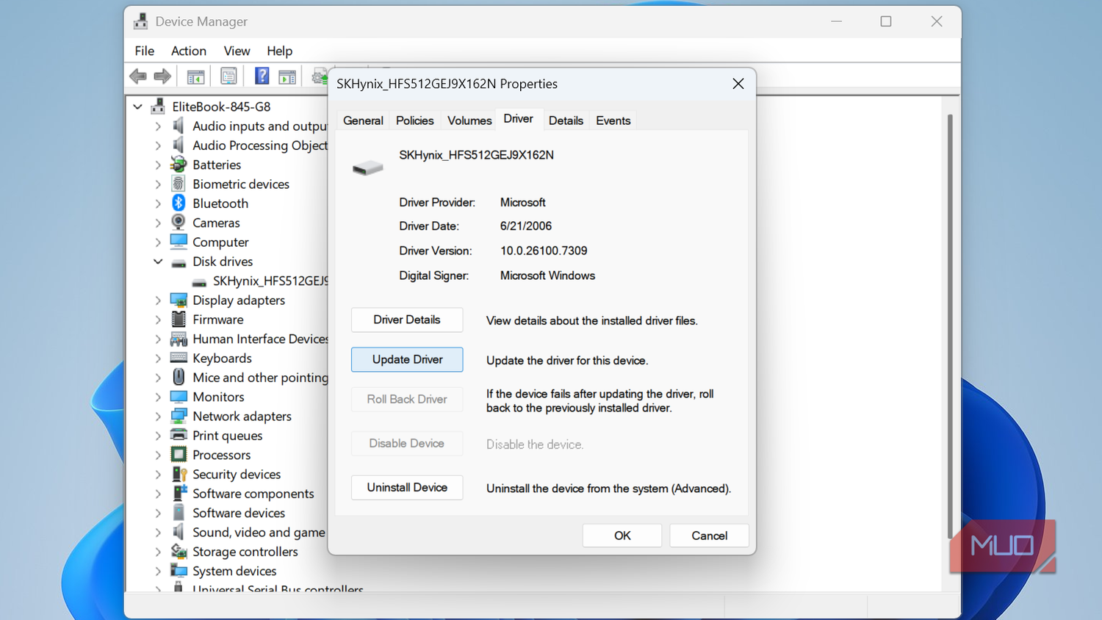Click the show/hide console tree toolbar icon
1102x620 pixels.
click(x=195, y=76)
